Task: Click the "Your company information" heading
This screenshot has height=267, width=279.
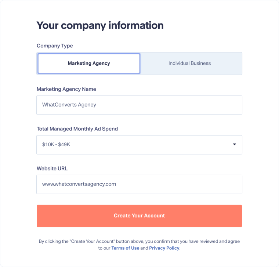Action: (x=100, y=26)
